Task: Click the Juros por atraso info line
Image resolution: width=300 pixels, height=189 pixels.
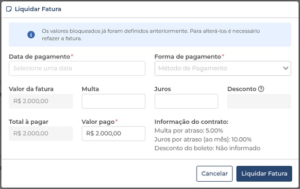Action: point(203,140)
